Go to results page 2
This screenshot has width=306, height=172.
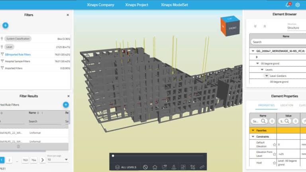[x=9, y=160]
